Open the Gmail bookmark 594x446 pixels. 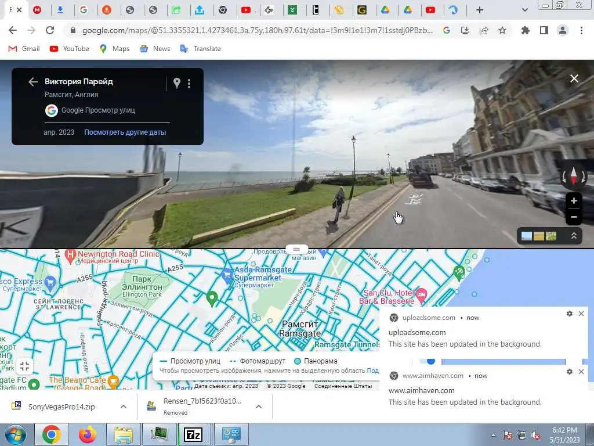[24, 49]
